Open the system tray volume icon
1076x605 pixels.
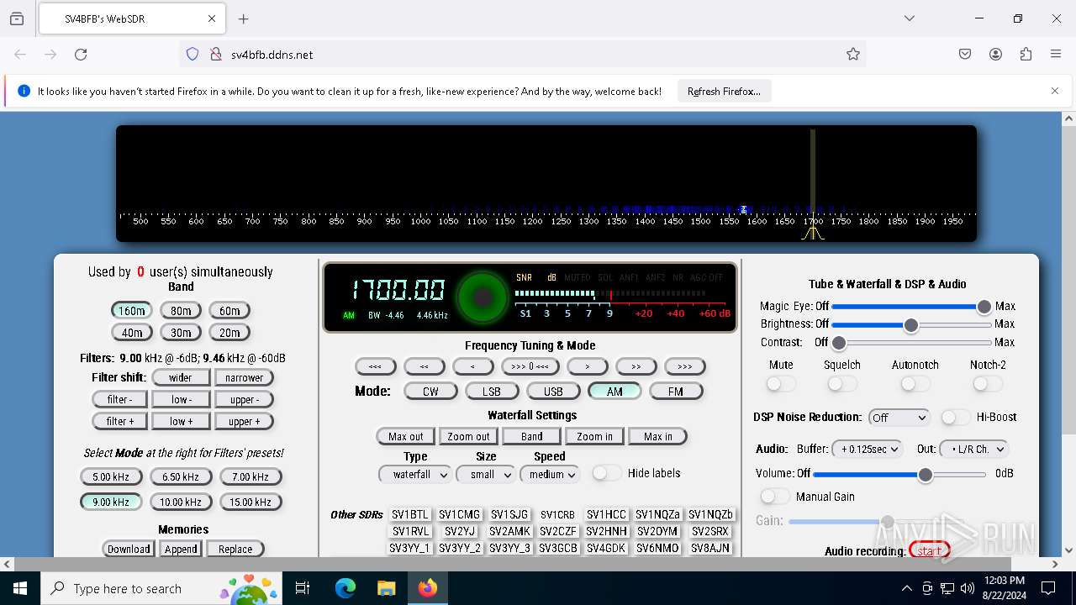point(968,588)
